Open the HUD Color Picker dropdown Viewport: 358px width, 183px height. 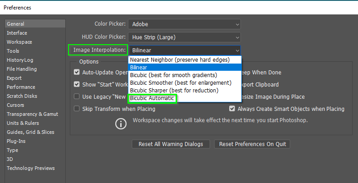click(x=184, y=37)
